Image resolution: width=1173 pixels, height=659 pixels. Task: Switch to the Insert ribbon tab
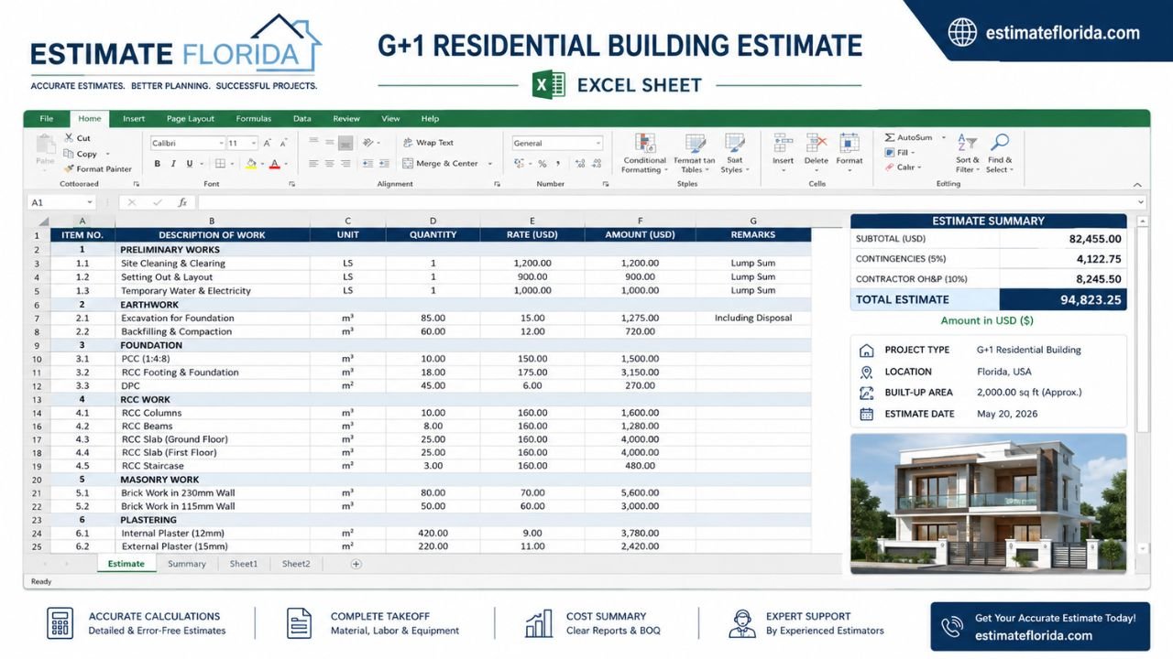(134, 119)
